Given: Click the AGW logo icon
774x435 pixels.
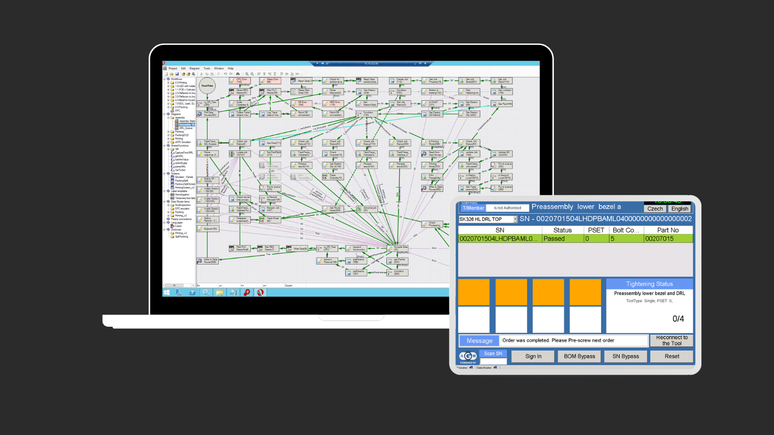Looking at the screenshot, I should point(468,357).
